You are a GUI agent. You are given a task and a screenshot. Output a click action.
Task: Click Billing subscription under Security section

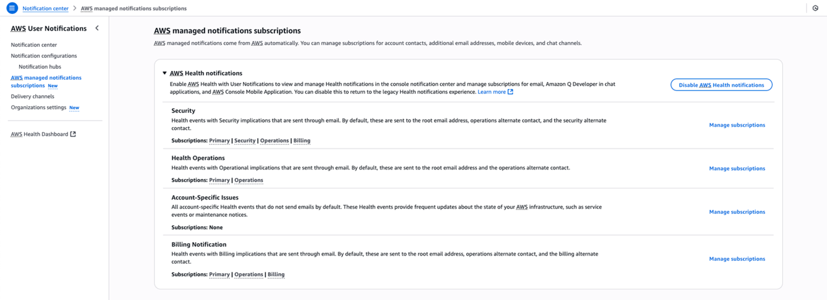[302, 141]
